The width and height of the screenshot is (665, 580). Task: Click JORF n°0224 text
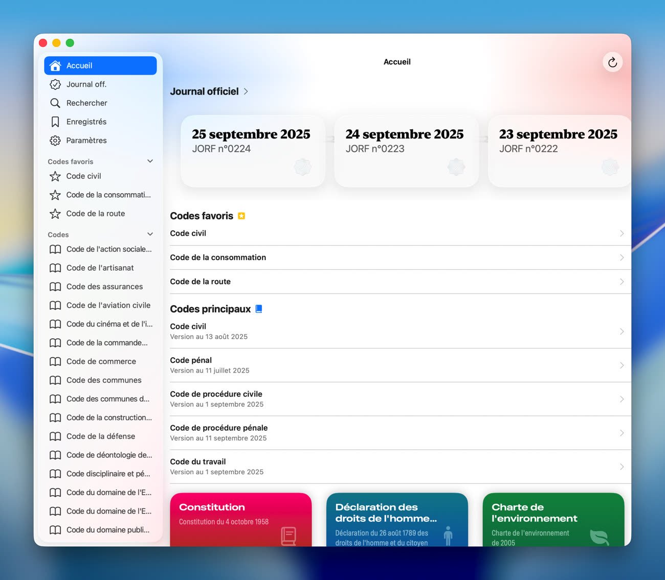pyautogui.click(x=221, y=149)
